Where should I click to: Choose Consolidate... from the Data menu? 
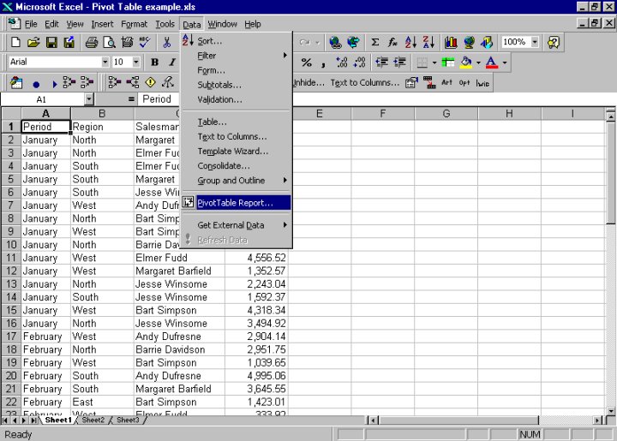(x=237, y=166)
